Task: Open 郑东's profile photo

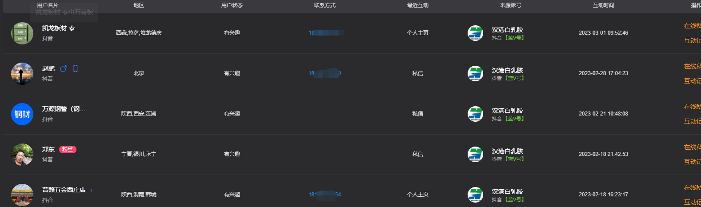Action: point(22,155)
